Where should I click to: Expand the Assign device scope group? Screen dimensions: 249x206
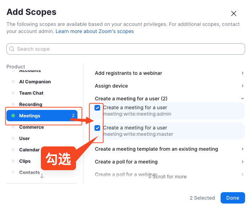click(242, 86)
